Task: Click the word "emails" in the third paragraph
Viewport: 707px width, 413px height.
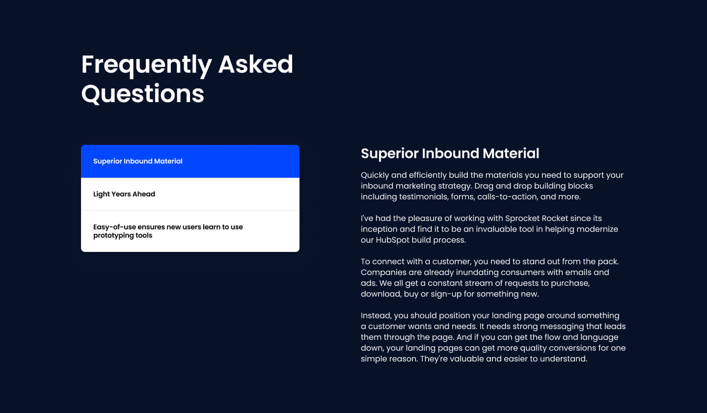Action: [x=578, y=272]
